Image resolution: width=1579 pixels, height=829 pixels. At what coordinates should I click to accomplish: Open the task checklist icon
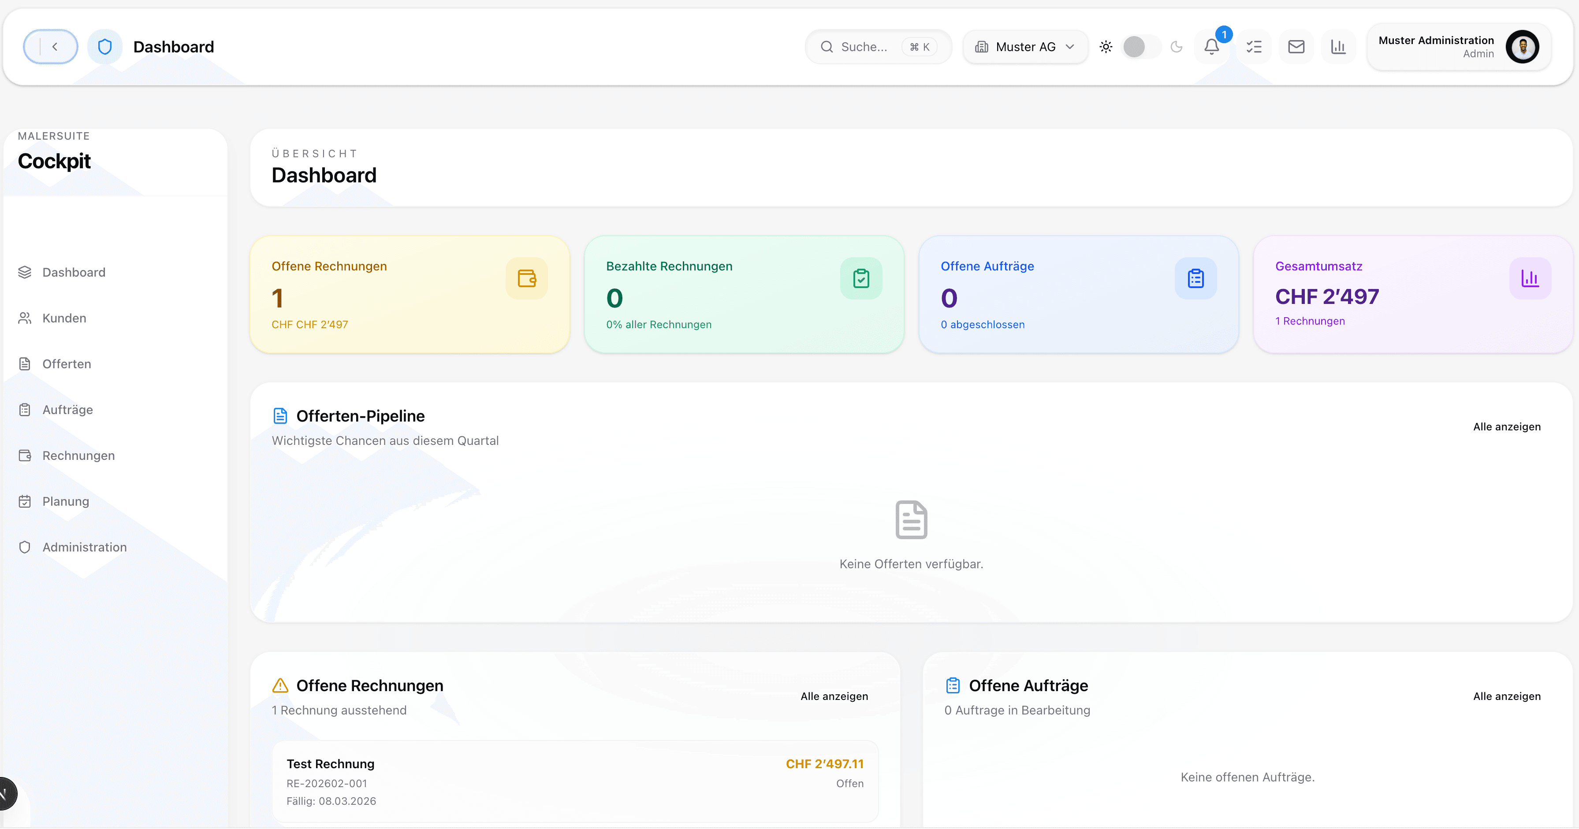coord(1254,47)
